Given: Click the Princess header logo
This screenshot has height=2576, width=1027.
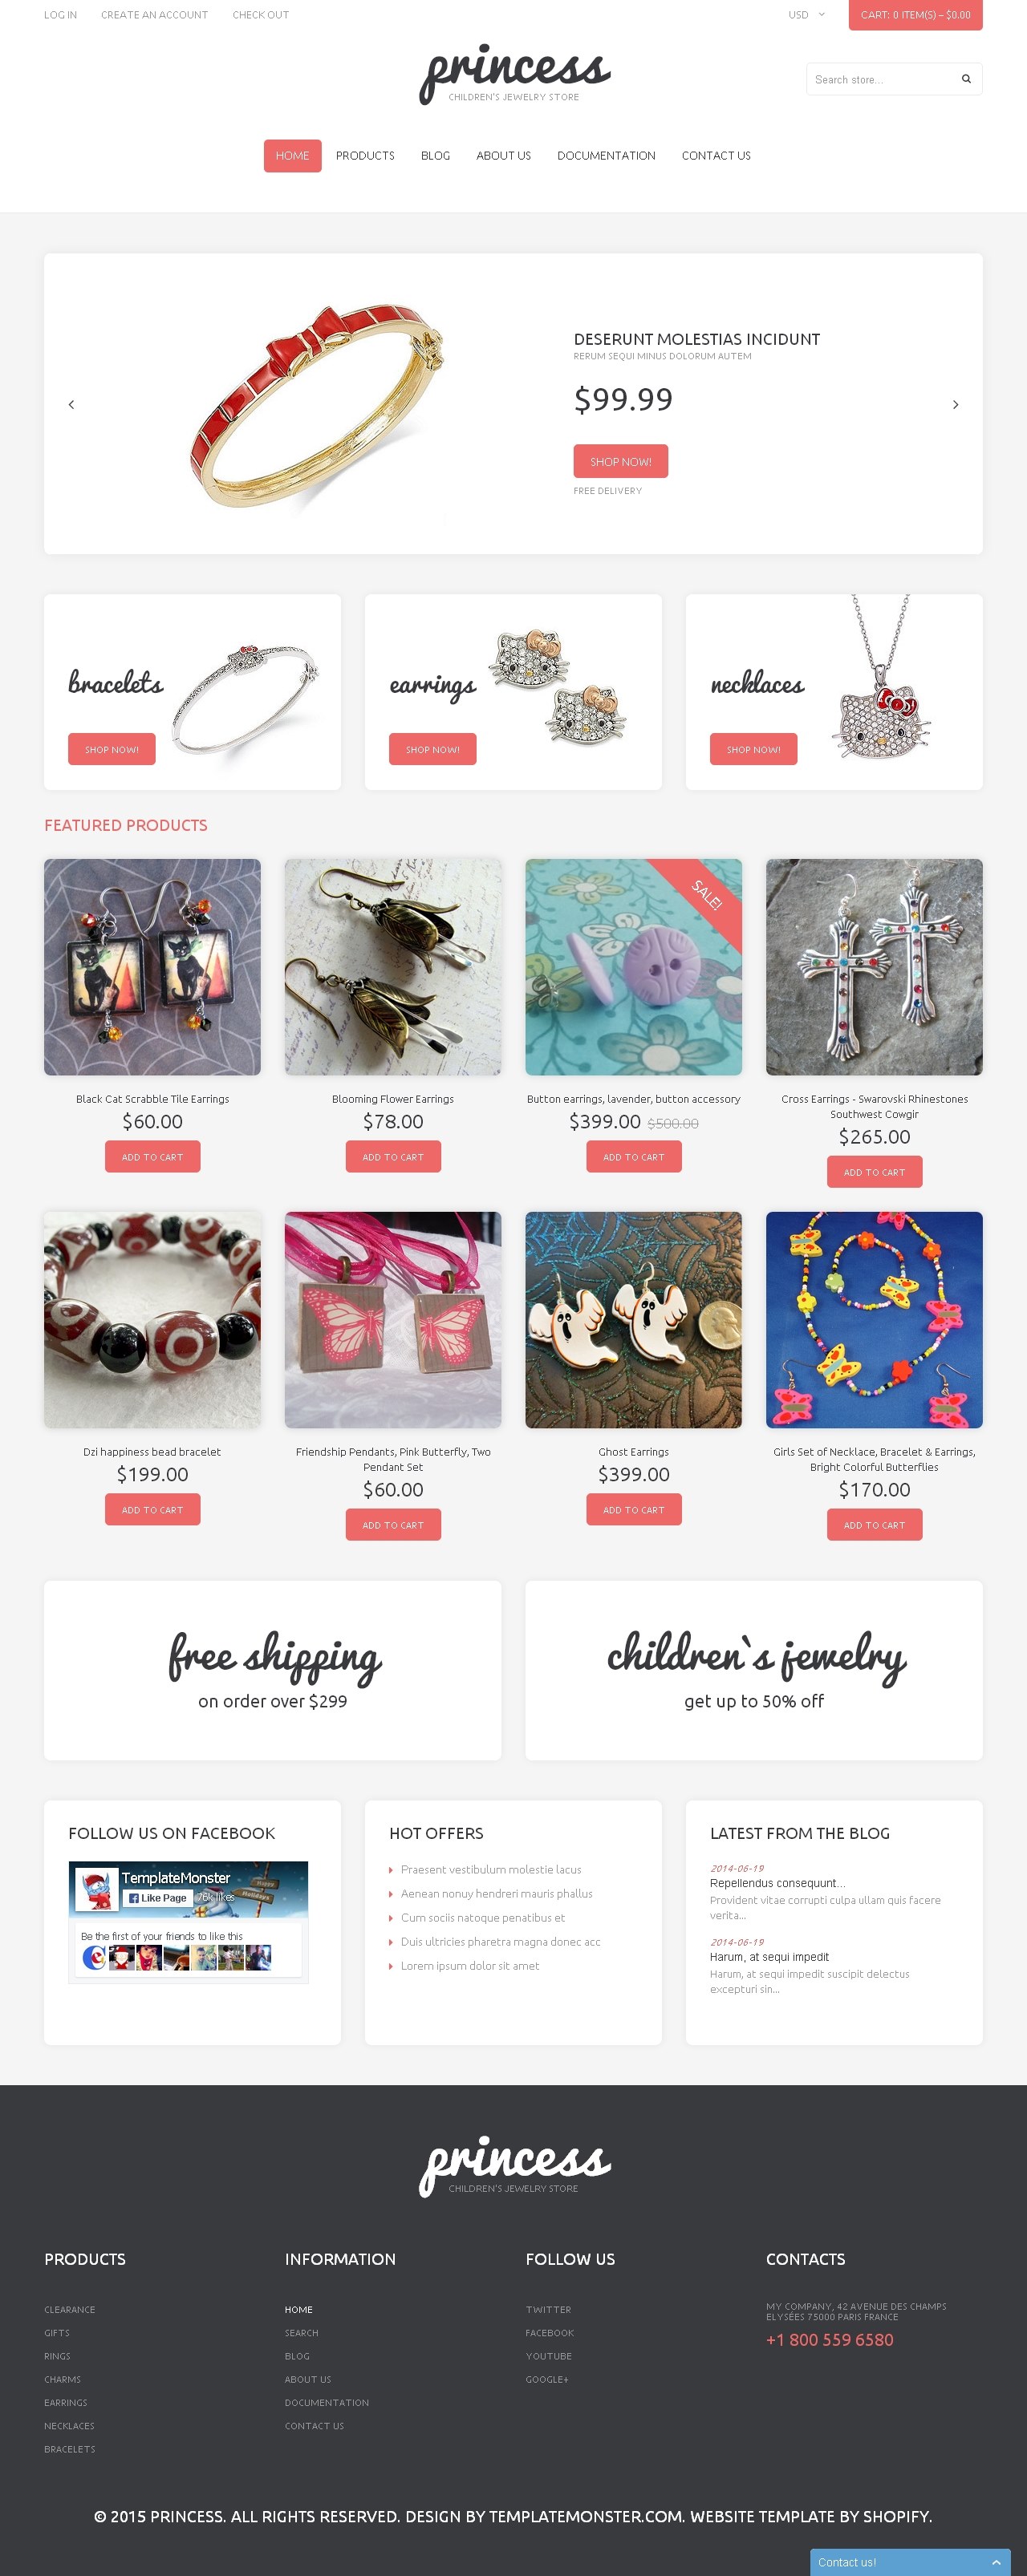Looking at the screenshot, I should pyautogui.click(x=514, y=73).
